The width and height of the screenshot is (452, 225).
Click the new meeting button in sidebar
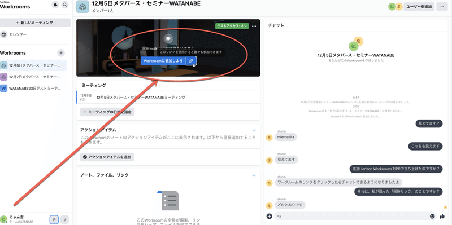35,23
